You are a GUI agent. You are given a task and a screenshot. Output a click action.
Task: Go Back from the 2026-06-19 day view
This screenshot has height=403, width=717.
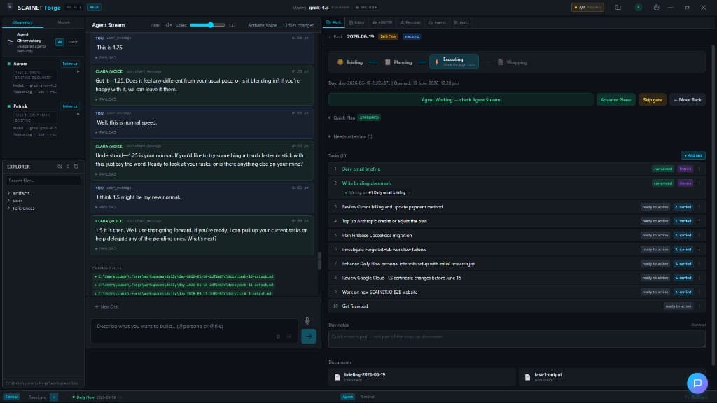(x=336, y=36)
